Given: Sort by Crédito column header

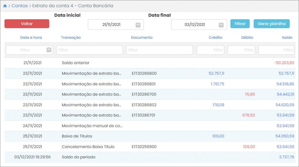Looking at the screenshot, I should [x=215, y=38].
